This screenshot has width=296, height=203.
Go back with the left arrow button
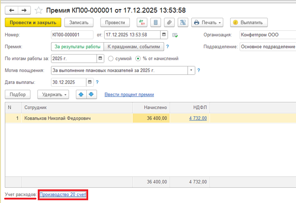tap(11, 10)
